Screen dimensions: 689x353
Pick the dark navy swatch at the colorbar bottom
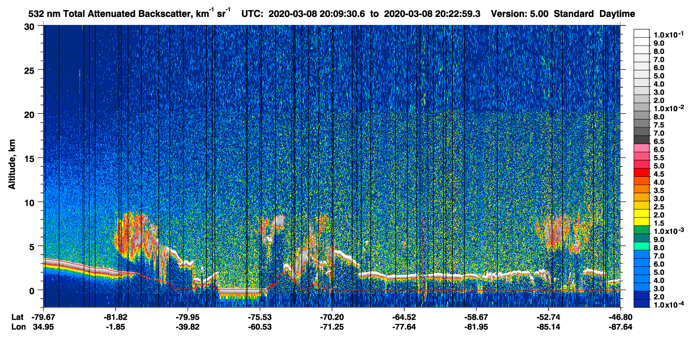(642, 303)
